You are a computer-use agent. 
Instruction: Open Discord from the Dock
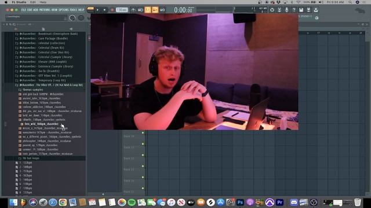(294, 202)
